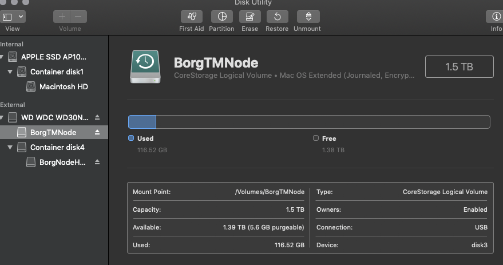Eject the WD WDC WD30N drive
The image size is (503, 265).
pos(97,117)
